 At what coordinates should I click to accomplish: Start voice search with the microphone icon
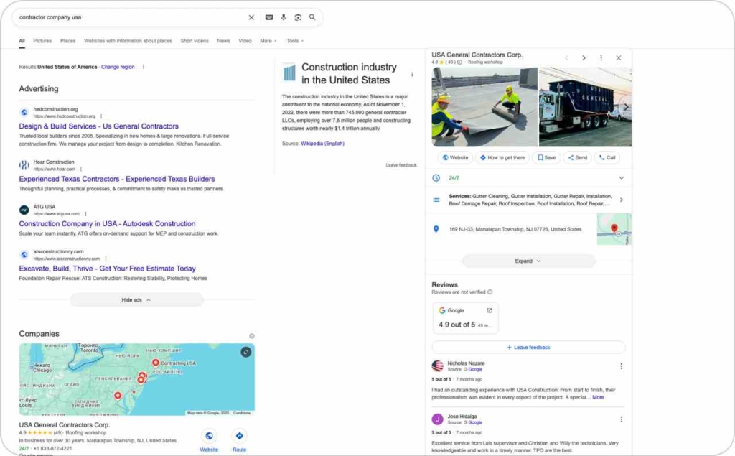pos(284,17)
